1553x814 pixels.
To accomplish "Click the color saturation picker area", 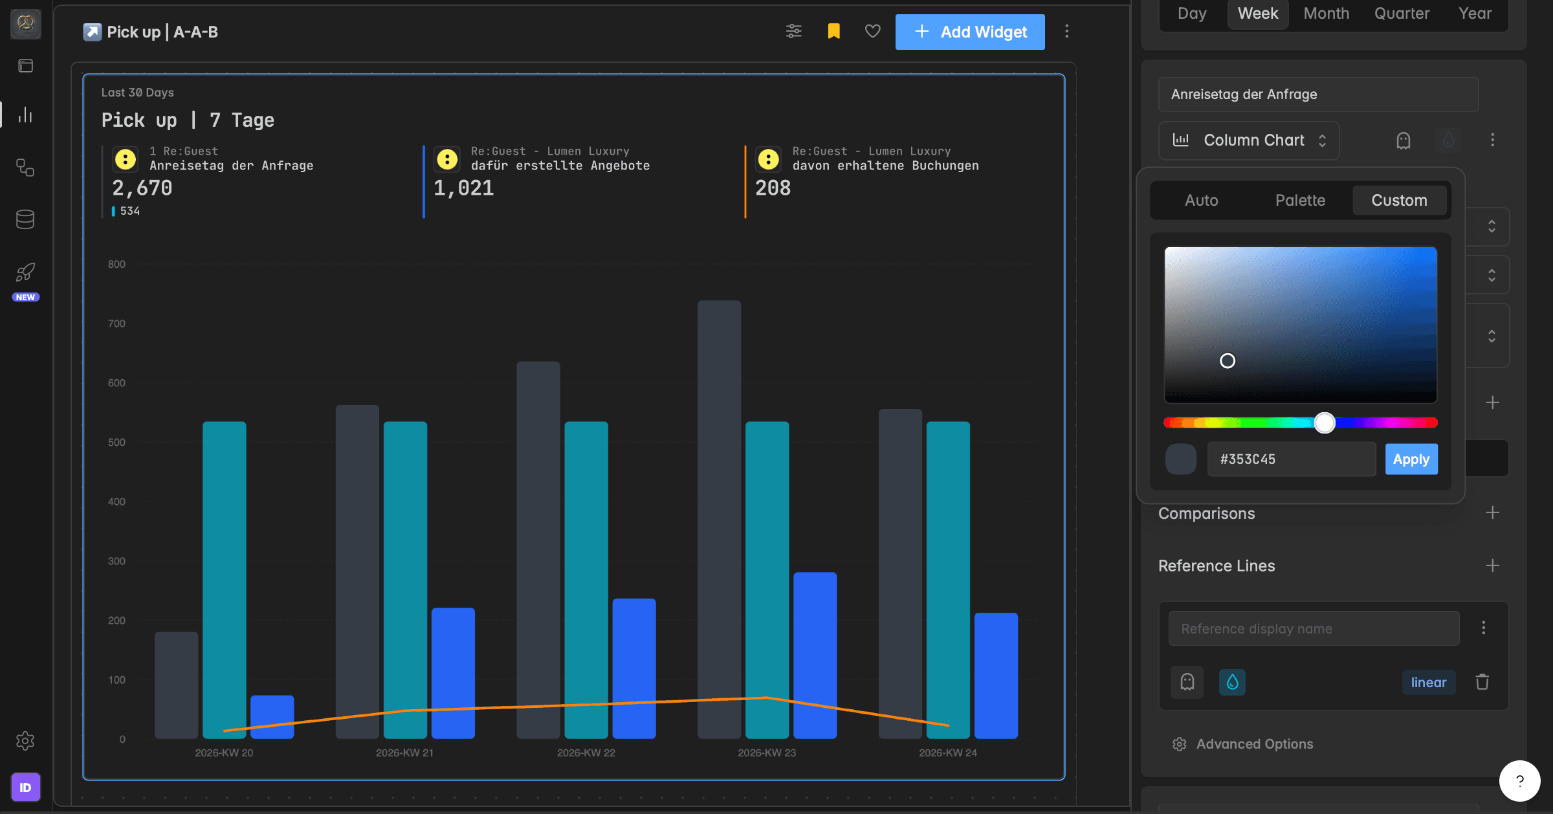I will click(x=1301, y=325).
